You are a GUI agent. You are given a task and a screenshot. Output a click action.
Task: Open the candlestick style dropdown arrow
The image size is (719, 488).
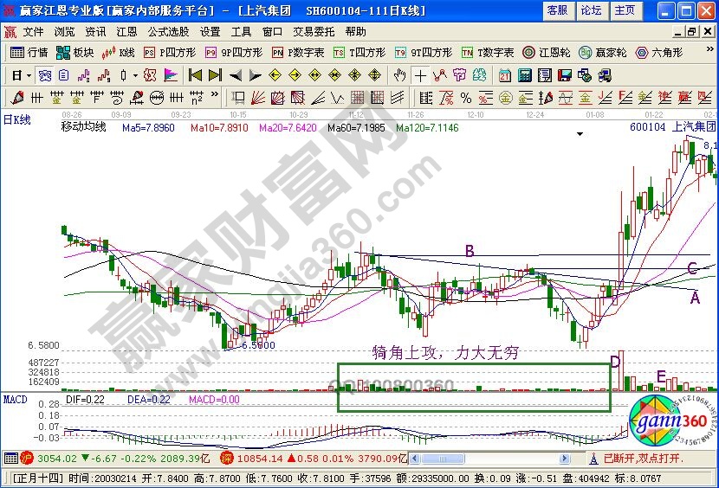pyautogui.click(x=135, y=75)
